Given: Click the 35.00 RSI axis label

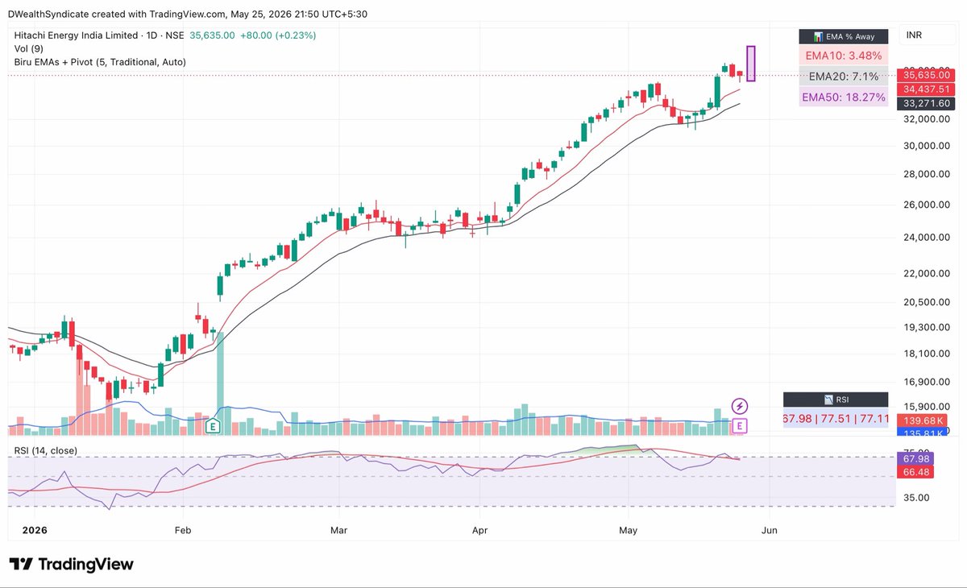Looking at the screenshot, I should tap(916, 498).
